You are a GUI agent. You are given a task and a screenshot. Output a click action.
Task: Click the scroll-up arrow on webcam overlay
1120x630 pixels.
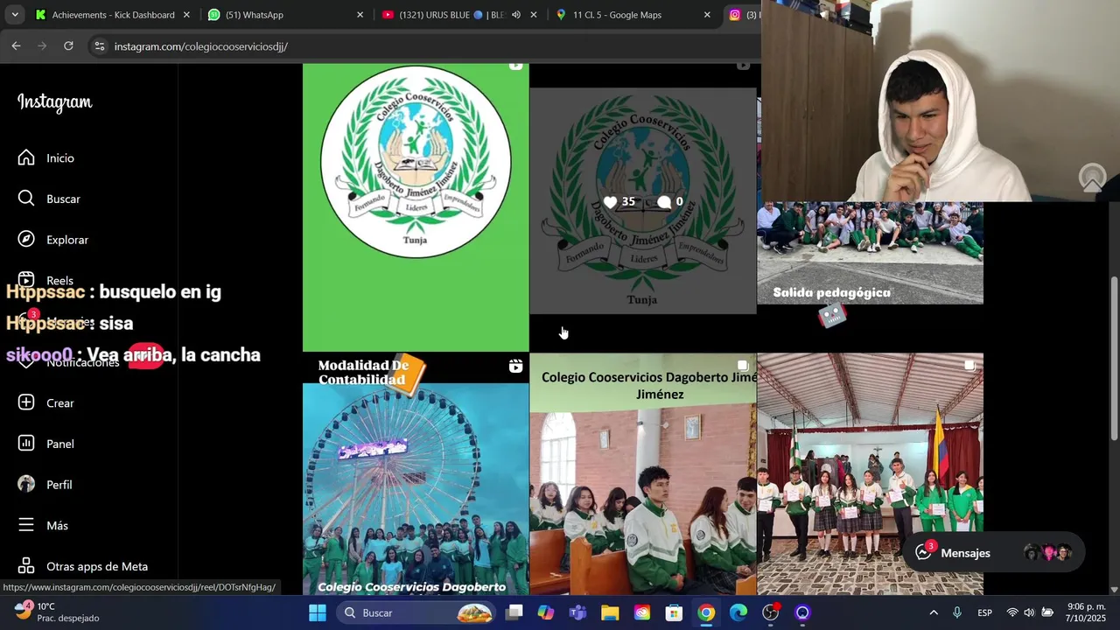(x=1092, y=178)
